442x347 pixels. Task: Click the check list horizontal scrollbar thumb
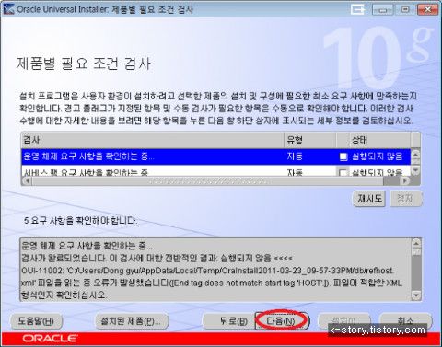(208, 180)
